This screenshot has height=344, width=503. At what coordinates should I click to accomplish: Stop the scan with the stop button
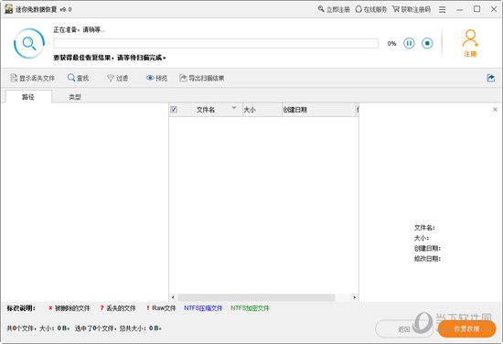427,43
